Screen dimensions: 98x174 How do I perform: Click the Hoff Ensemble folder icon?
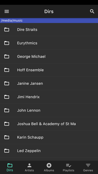click(7, 70)
